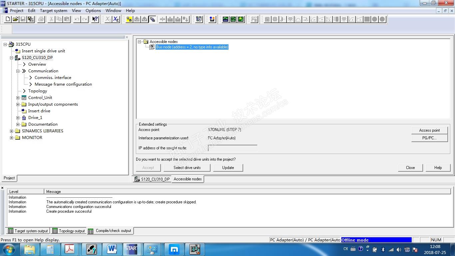Viewport: 455px width, 256px height.
Task: Click the Help button in Accessible nodes
Action: click(x=438, y=168)
